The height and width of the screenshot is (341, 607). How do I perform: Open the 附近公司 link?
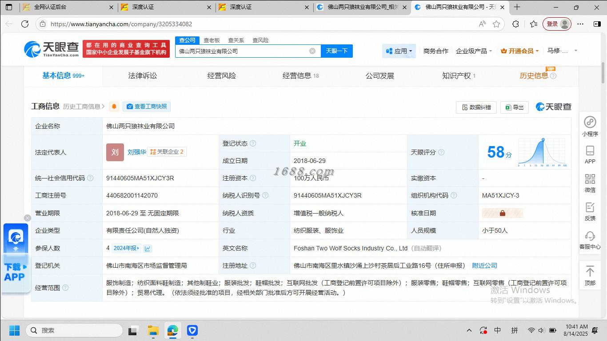coord(484,266)
